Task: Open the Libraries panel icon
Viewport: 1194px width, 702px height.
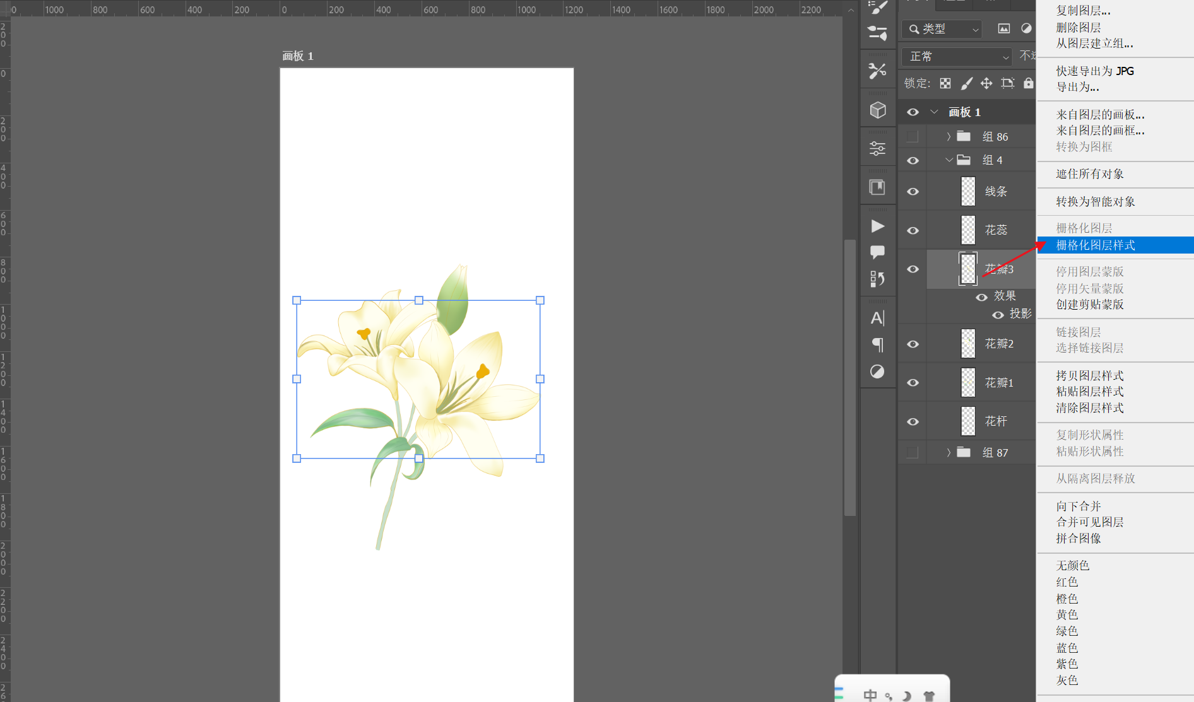Action: click(x=877, y=187)
